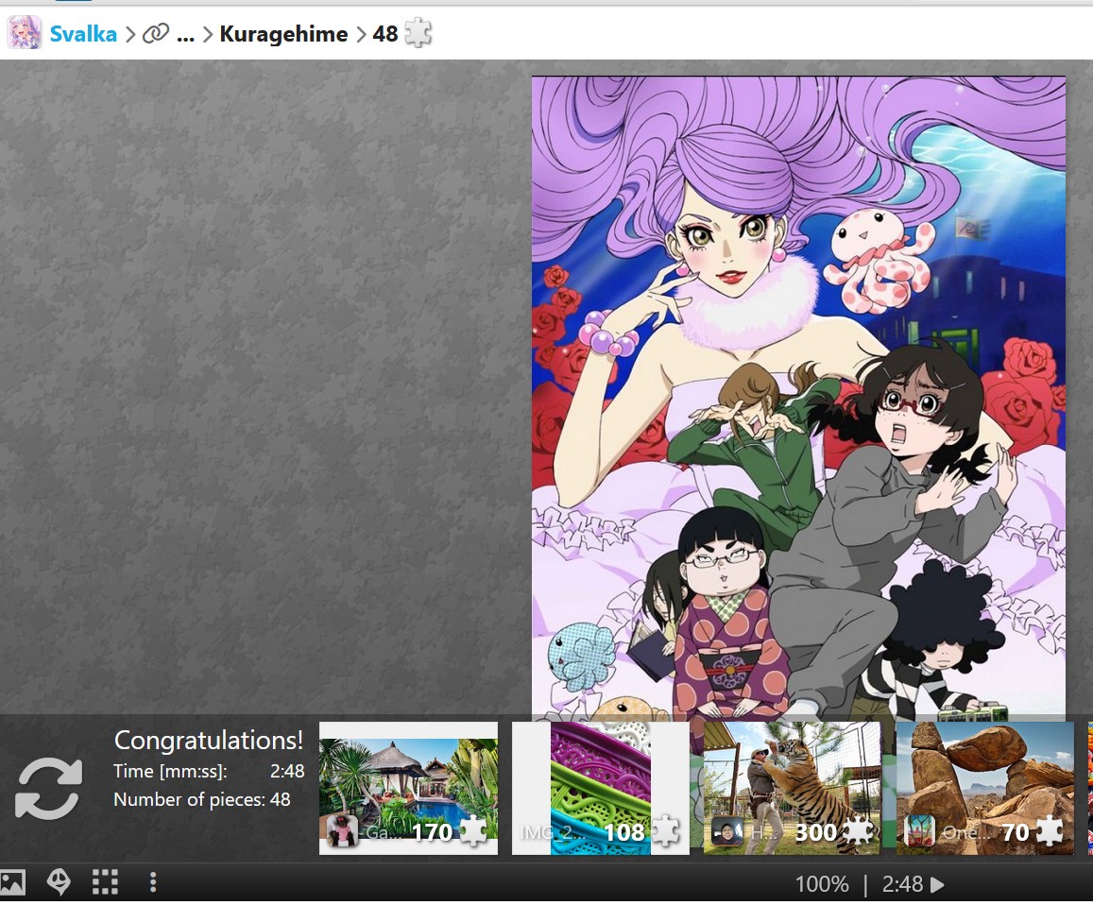1093x905 pixels.
Task: Toggle the ghost image overlay
Action: [x=59, y=882]
